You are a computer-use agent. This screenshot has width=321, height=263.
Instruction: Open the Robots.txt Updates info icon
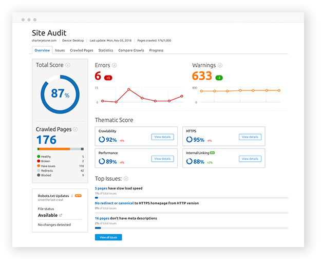click(x=72, y=196)
